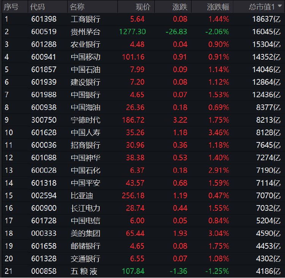
Task: Select stock name 长江电力
Action: (85, 208)
